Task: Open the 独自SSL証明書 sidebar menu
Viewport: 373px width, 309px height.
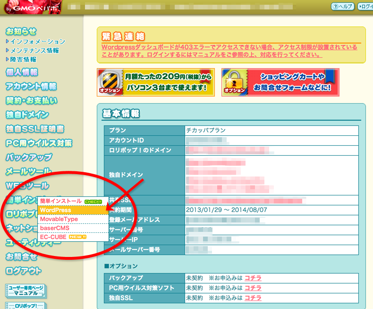Action: coord(35,129)
